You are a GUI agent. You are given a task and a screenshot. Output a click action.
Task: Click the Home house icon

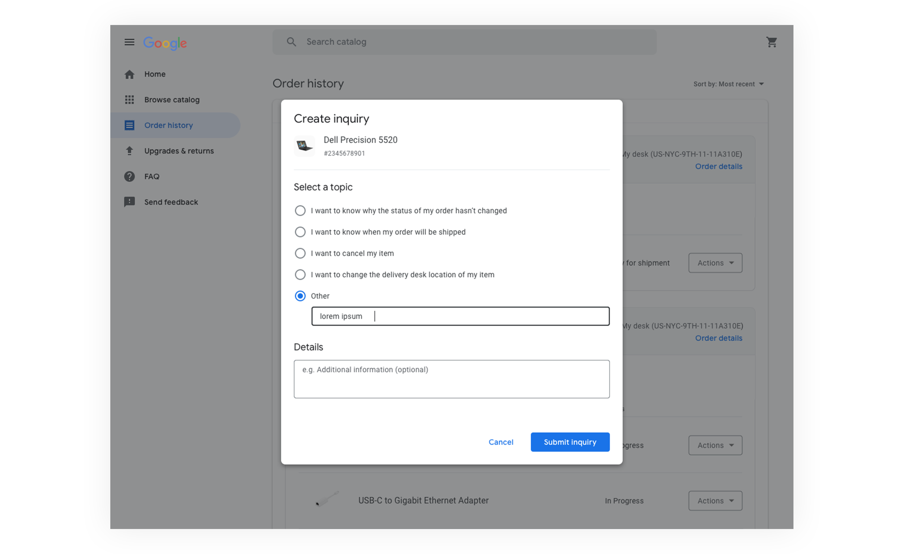[x=129, y=74]
